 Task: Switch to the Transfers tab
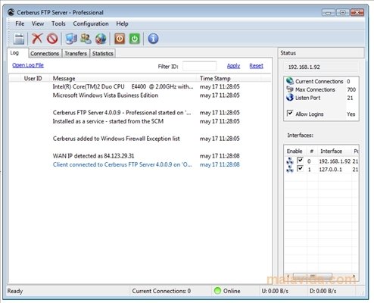(76, 54)
